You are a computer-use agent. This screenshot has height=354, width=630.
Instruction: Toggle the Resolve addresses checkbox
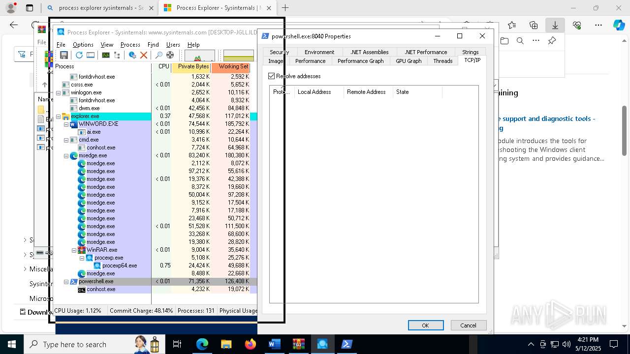[271, 76]
